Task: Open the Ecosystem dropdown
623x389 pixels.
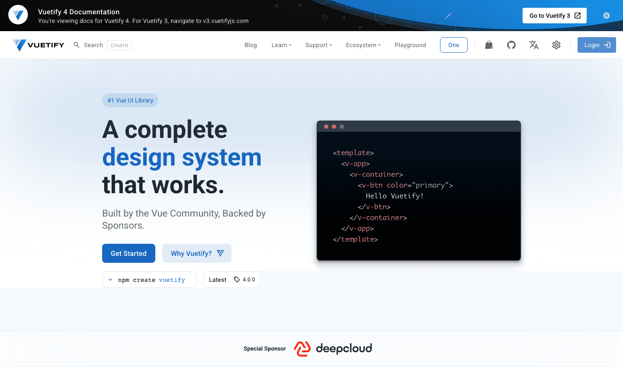Action: 363,45
